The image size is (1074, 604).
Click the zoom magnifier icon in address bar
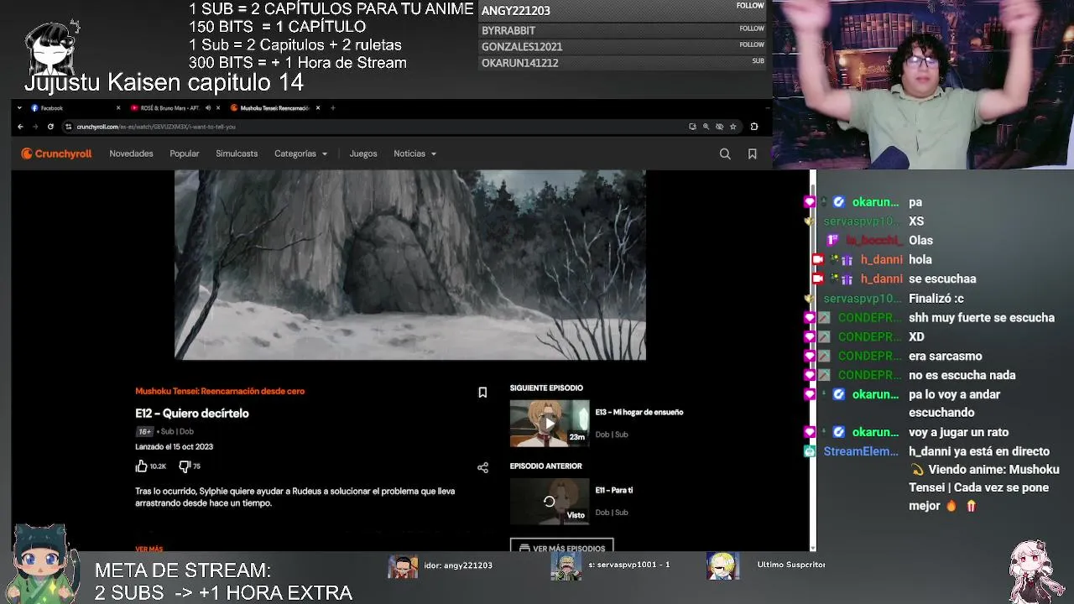pos(706,127)
